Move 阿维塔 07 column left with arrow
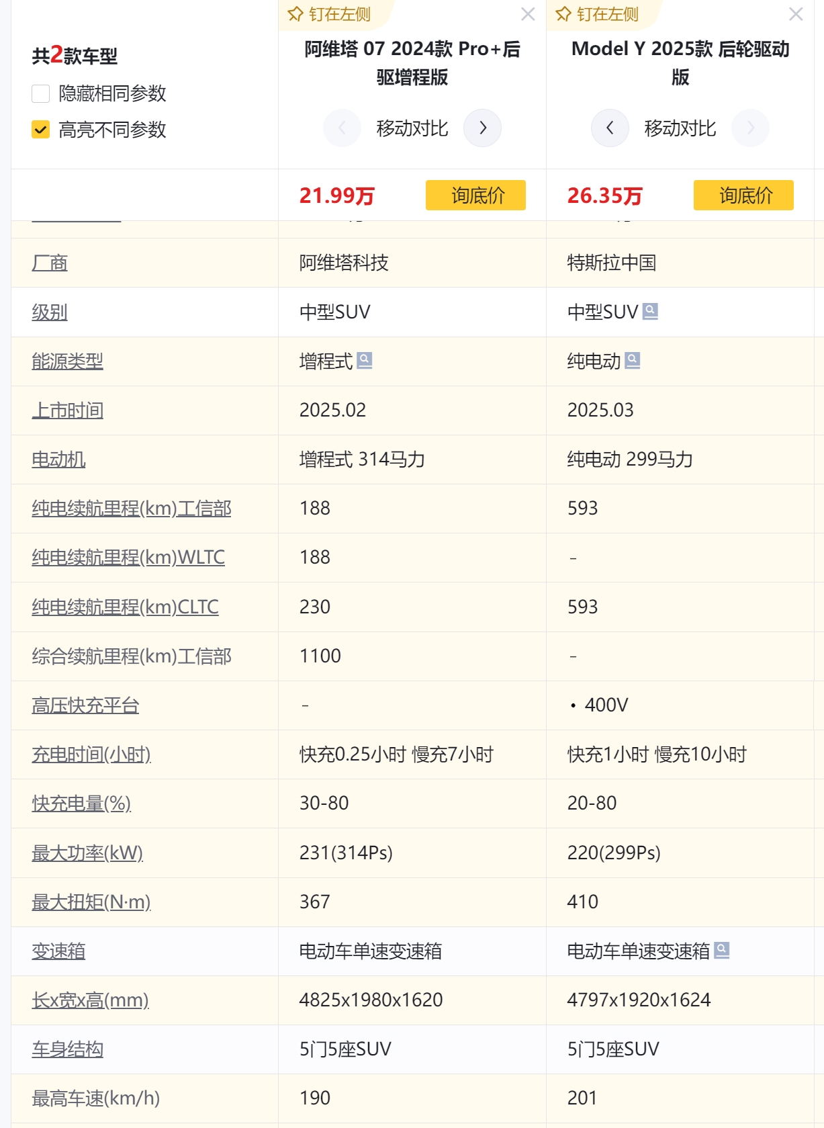This screenshot has height=1128, width=824. pos(342,128)
